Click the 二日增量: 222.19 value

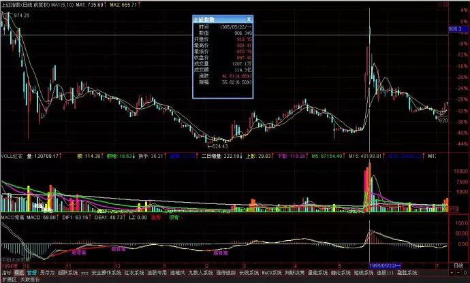click(x=220, y=156)
